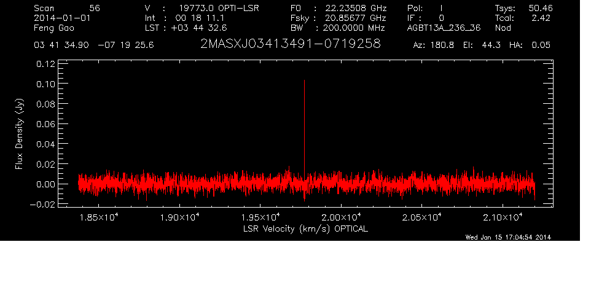Click the integration time 00 18 11.1
Image resolution: width=591 pixels, height=301 pixels.
click(200, 18)
